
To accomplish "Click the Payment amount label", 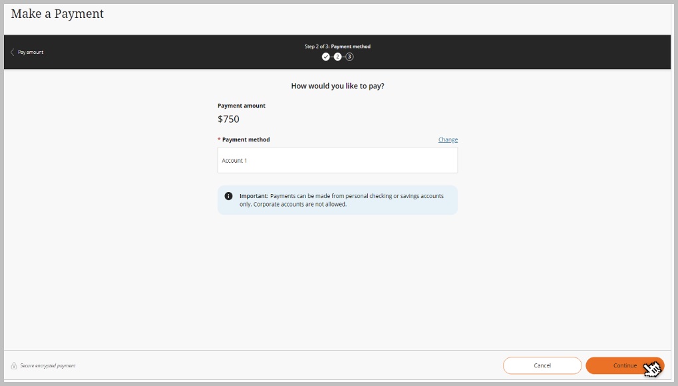I will pyautogui.click(x=241, y=106).
